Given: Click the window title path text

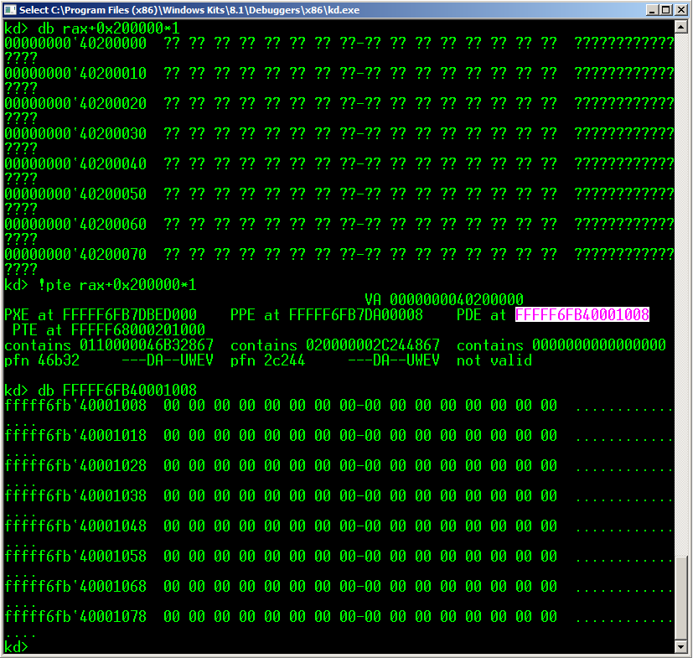Looking at the screenshot, I should click(x=189, y=10).
